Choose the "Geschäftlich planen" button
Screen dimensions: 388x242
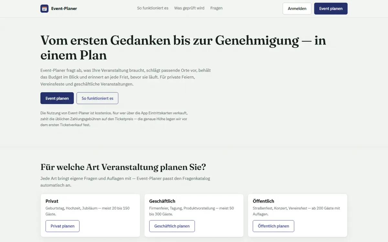point(172,226)
